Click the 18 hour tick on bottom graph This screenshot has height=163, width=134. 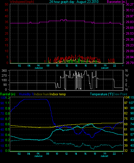(95, 154)
